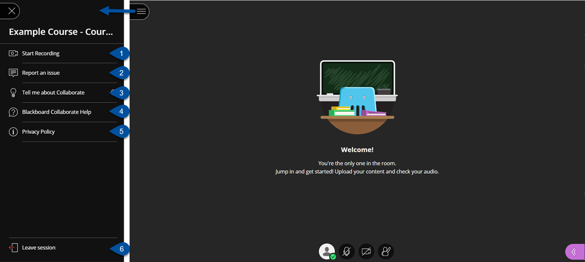Click the Privacy Policy info icon
The height and width of the screenshot is (262, 585).
[13, 132]
